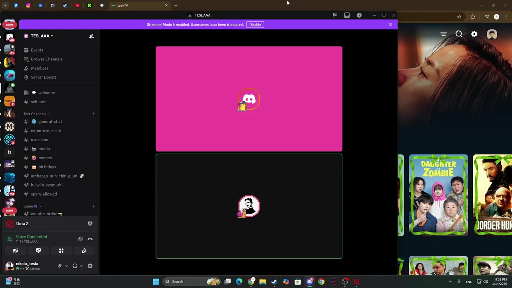Open headphone output options chevron
This screenshot has width=512, height=288.
pos(82,266)
